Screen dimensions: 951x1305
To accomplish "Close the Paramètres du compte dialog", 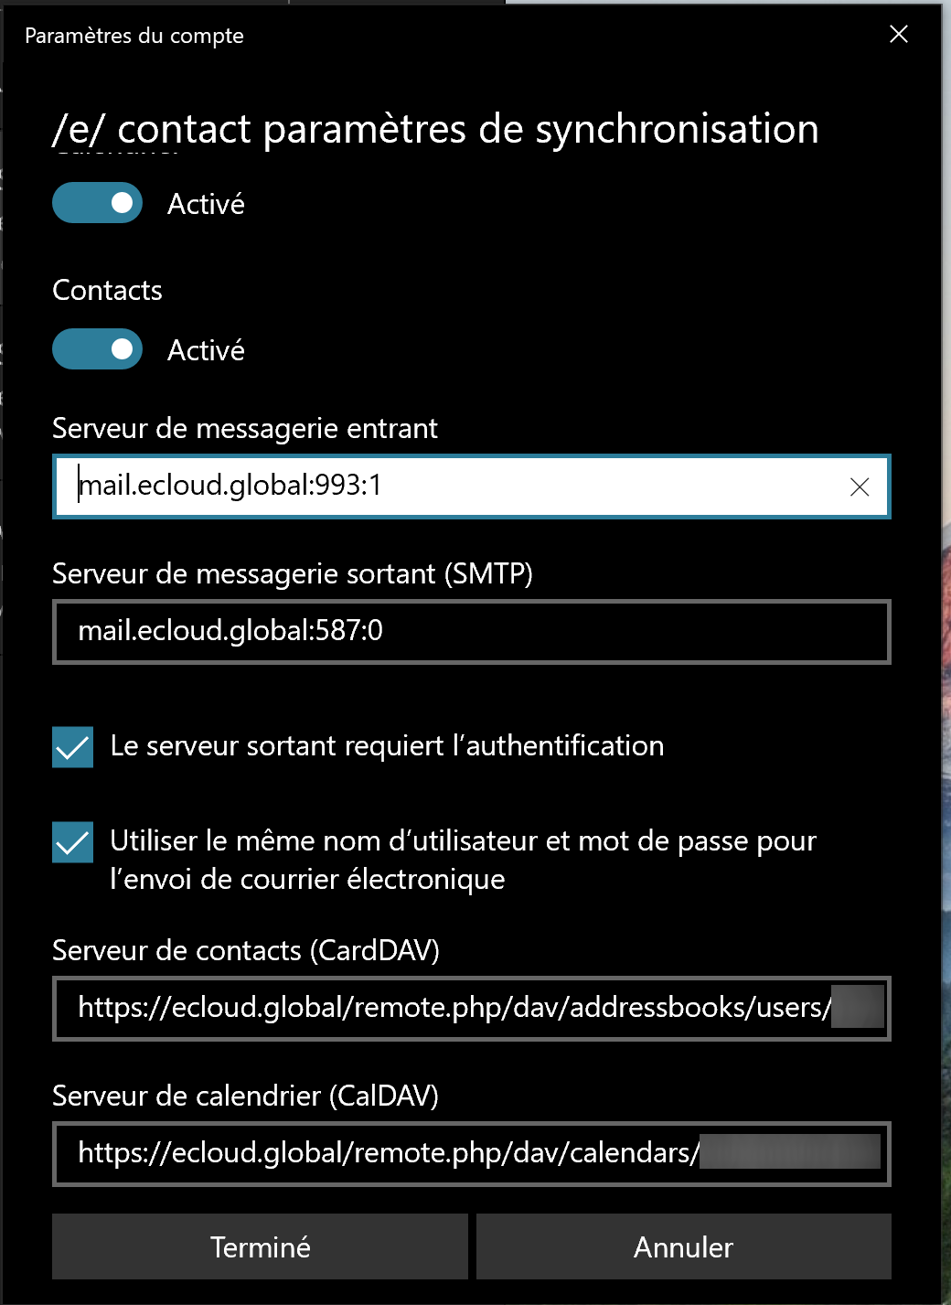I will click(x=899, y=35).
